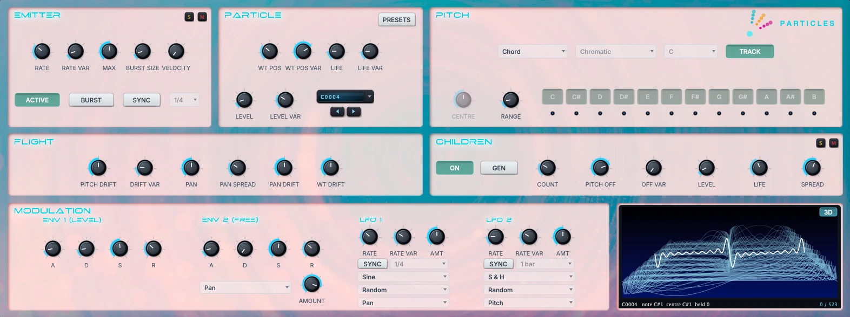Viewport: 850px width, 317px height.
Task: Open LFO 1 Pan destination dropdown
Action: 403,303
